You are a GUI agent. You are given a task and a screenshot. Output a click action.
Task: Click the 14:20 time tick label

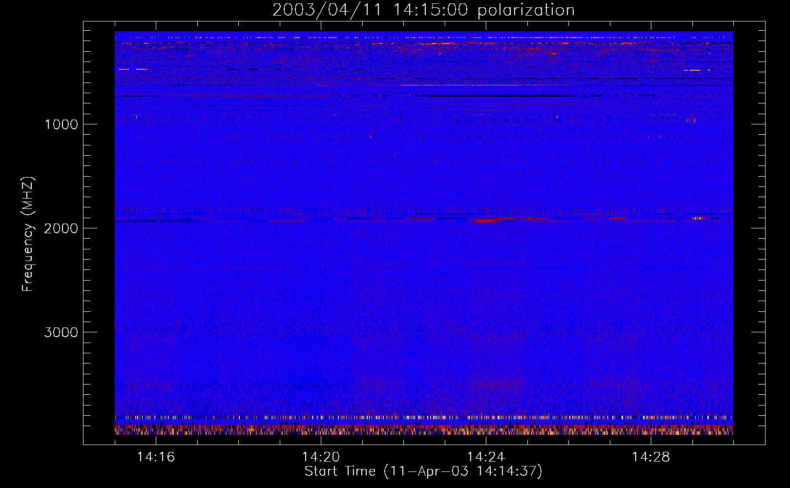pyautogui.click(x=321, y=457)
